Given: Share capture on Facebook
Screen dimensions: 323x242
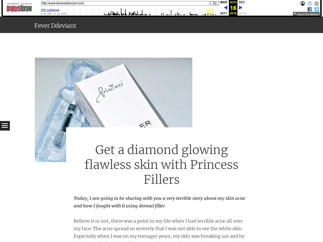Looking at the screenshot, I should [x=310, y=9].
